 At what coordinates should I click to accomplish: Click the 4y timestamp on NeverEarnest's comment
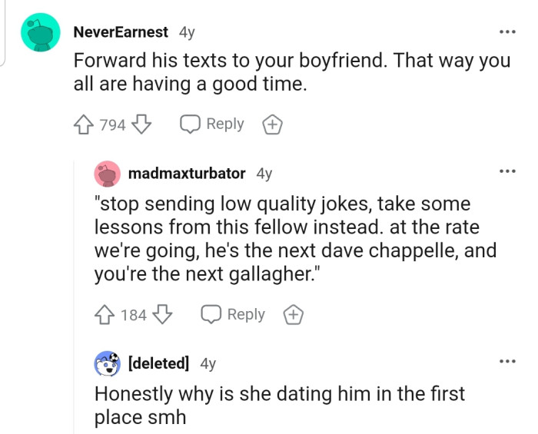tap(187, 32)
